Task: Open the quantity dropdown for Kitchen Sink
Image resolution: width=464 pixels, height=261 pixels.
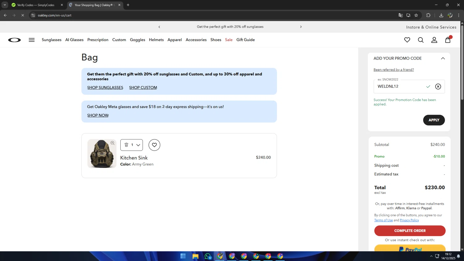Action: coord(138,145)
